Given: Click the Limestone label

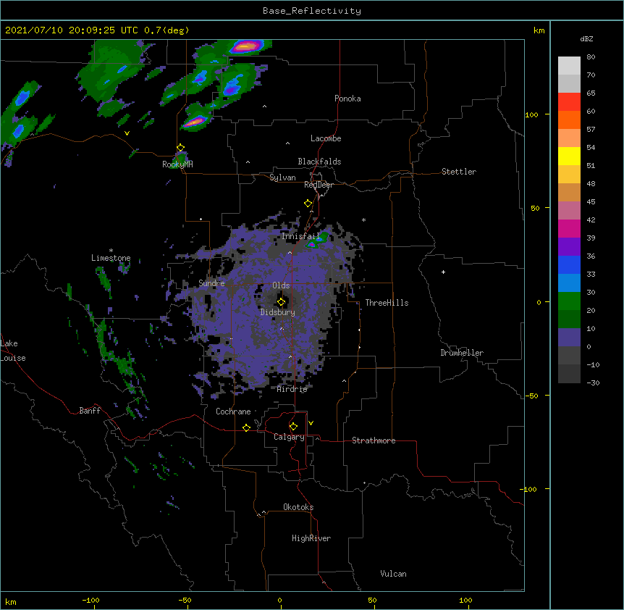Looking at the screenshot, I should (111, 258).
